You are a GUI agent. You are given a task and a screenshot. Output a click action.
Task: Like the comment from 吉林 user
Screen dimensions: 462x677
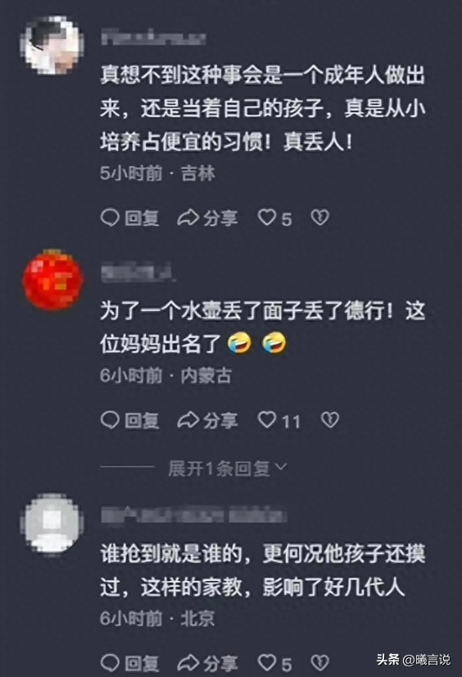coord(274,217)
